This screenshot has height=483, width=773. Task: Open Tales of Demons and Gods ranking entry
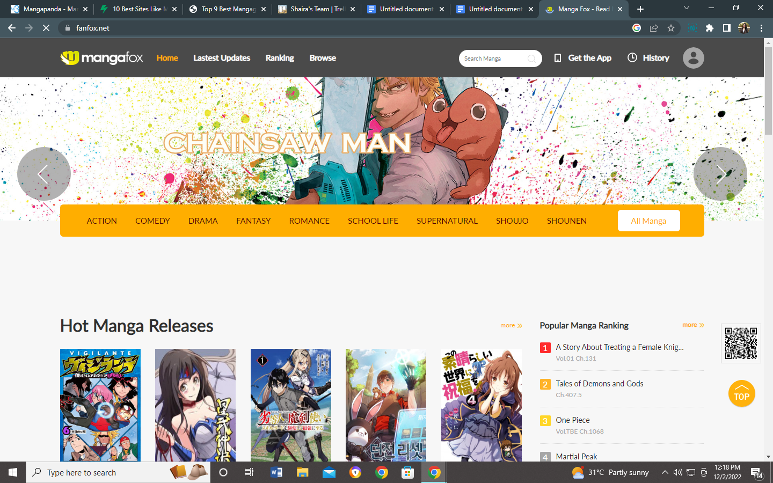[x=599, y=384]
